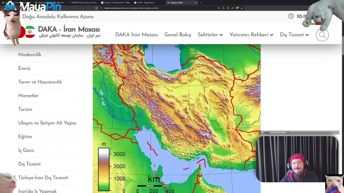Open the Brave Shields lion icon
Image resolution: width=344 pixels, height=193 pixels.
pos(238,8)
